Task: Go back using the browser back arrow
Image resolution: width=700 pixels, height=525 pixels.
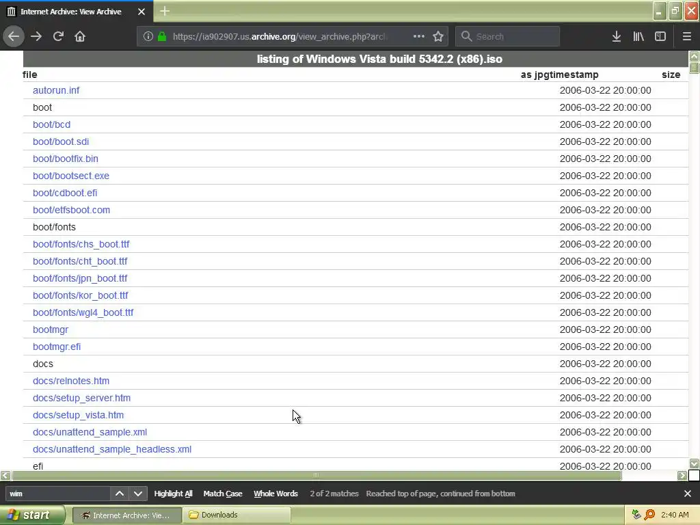Action: (x=14, y=36)
